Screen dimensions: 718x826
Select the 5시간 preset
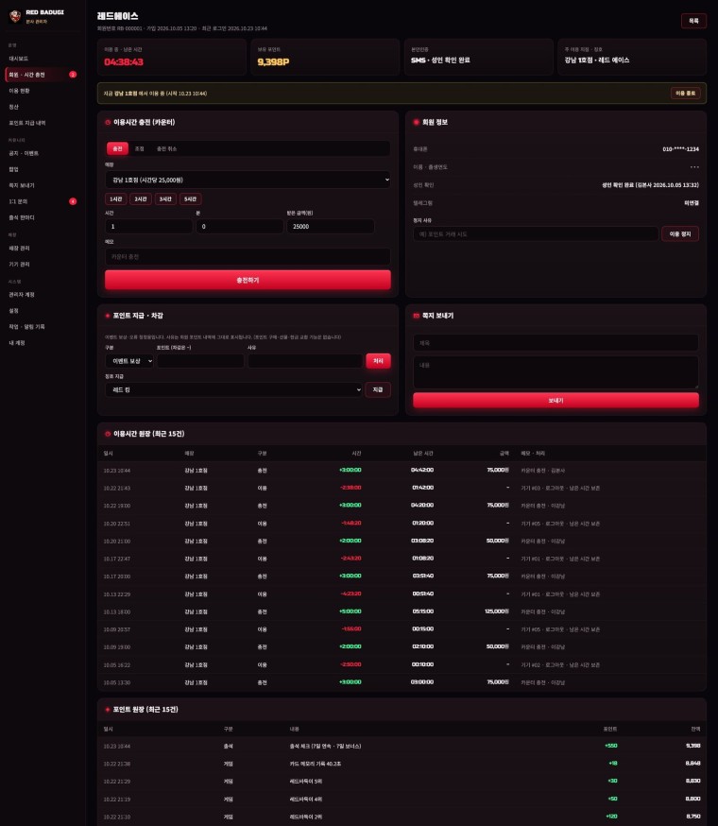(191, 199)
